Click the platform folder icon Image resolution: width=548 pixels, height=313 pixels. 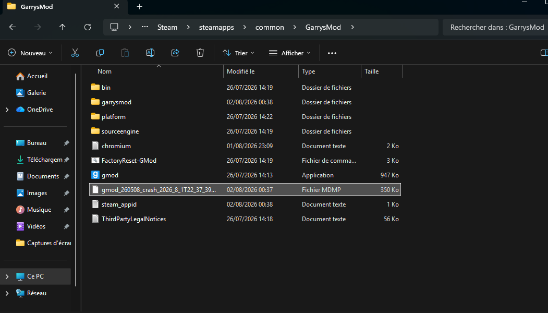click(95, 116)
